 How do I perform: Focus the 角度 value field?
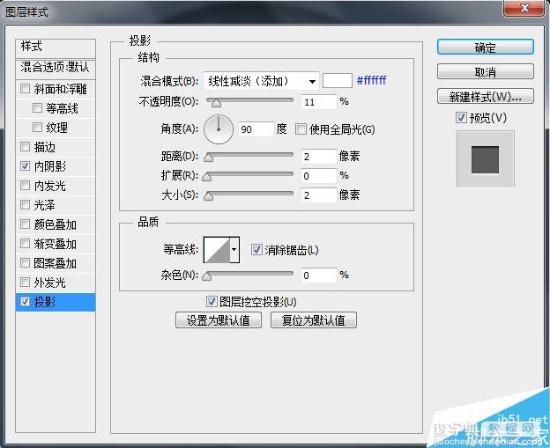[256, 129]
